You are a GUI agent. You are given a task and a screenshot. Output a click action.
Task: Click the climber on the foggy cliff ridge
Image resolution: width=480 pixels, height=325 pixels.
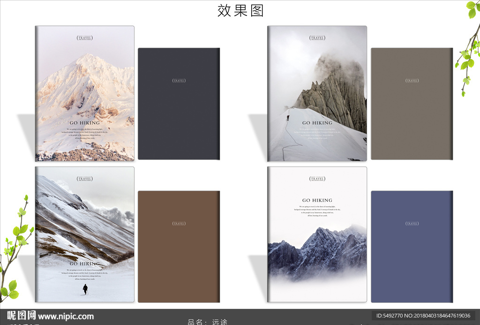coord(288,118)
